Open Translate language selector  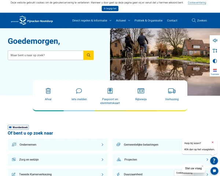(215, 71)
